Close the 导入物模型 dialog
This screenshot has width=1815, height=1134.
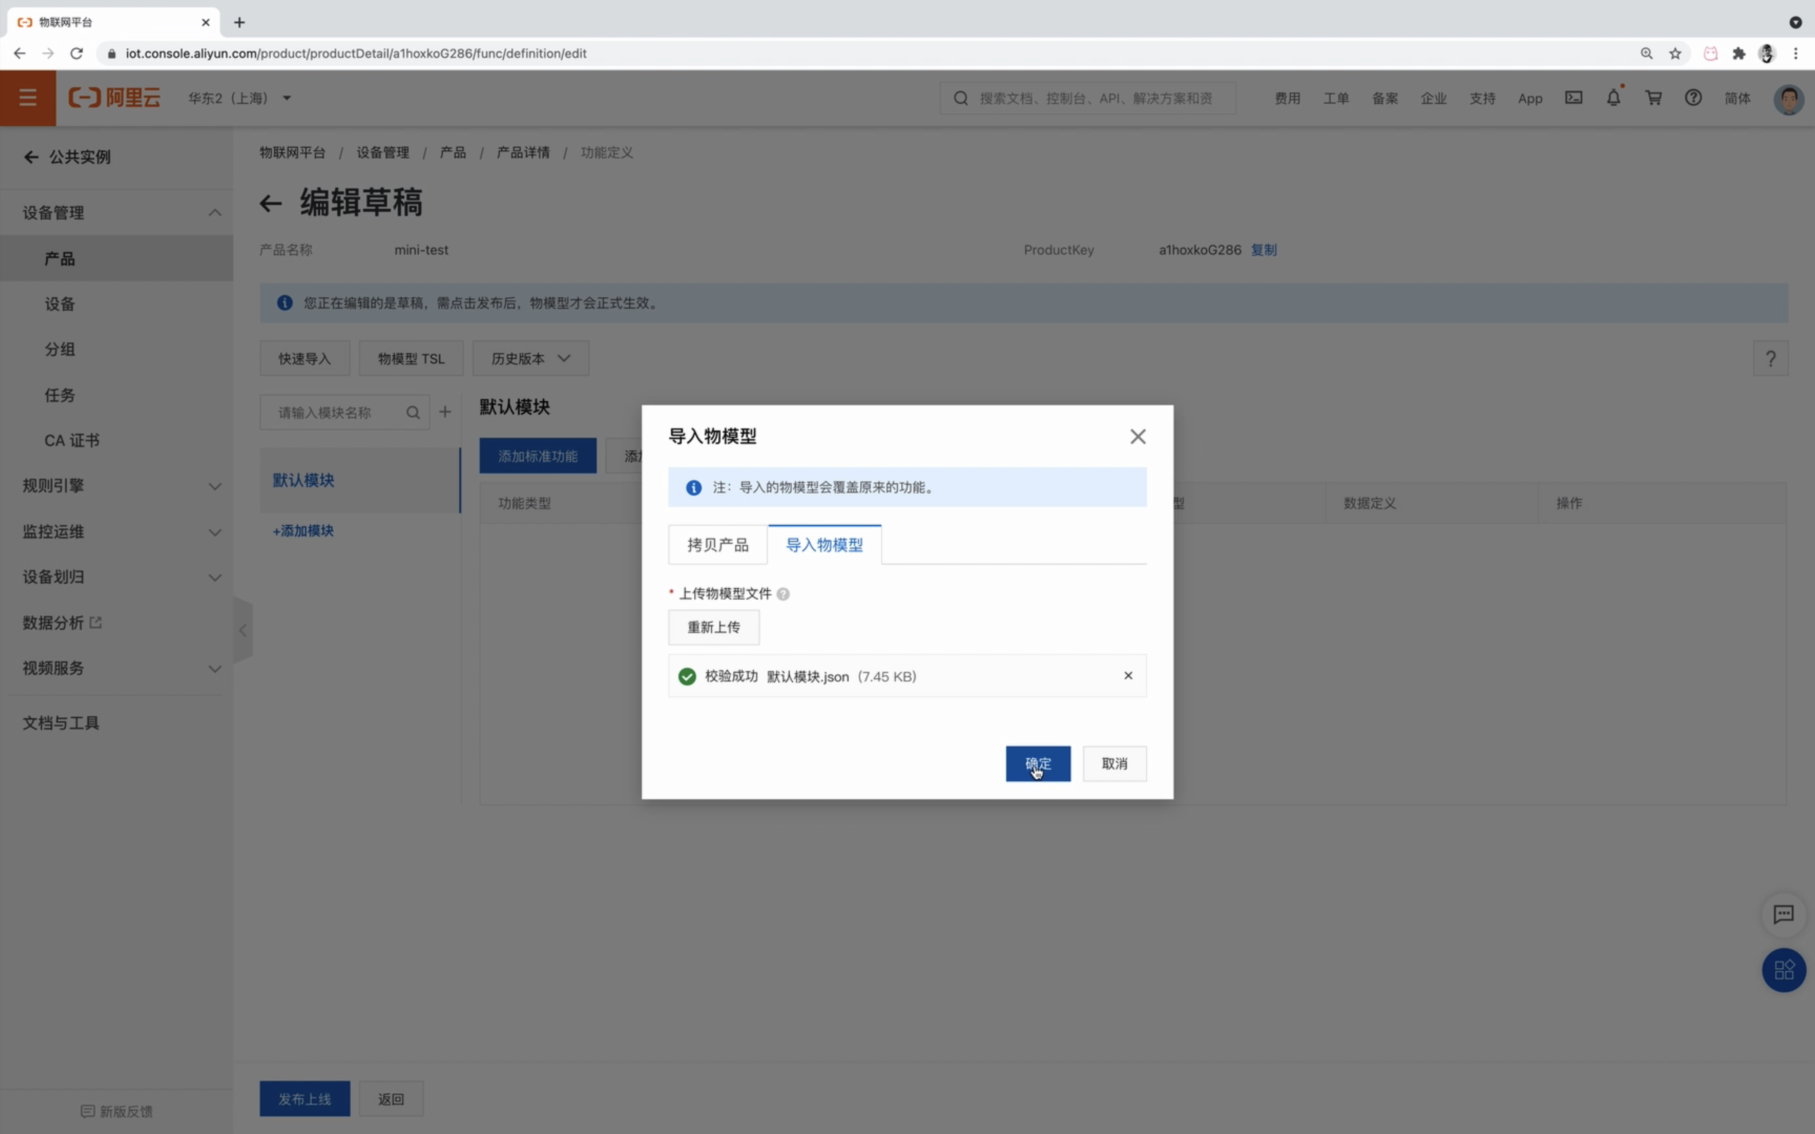click(1138, 436)
